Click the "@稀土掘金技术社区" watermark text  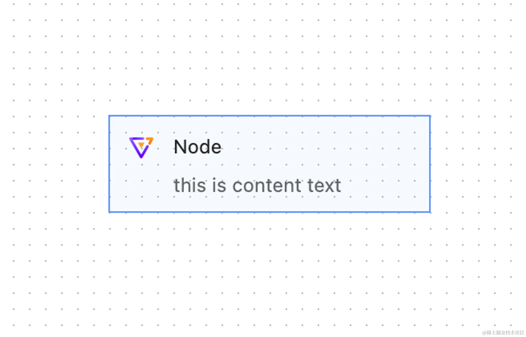[503, 333]
